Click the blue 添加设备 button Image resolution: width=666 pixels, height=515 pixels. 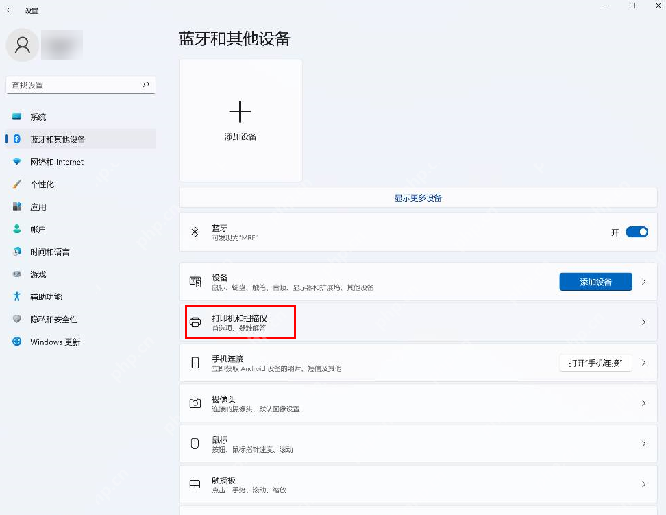(x=595, y=282)
